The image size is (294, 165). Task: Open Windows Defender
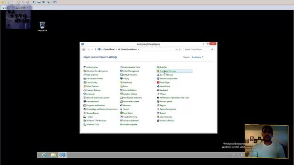(x=130, y=121)
